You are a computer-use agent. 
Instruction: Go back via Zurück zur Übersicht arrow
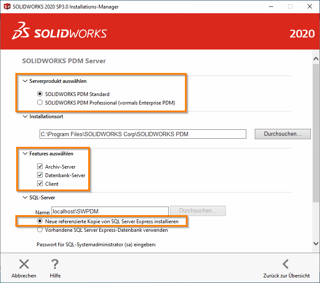coord(286,264)
